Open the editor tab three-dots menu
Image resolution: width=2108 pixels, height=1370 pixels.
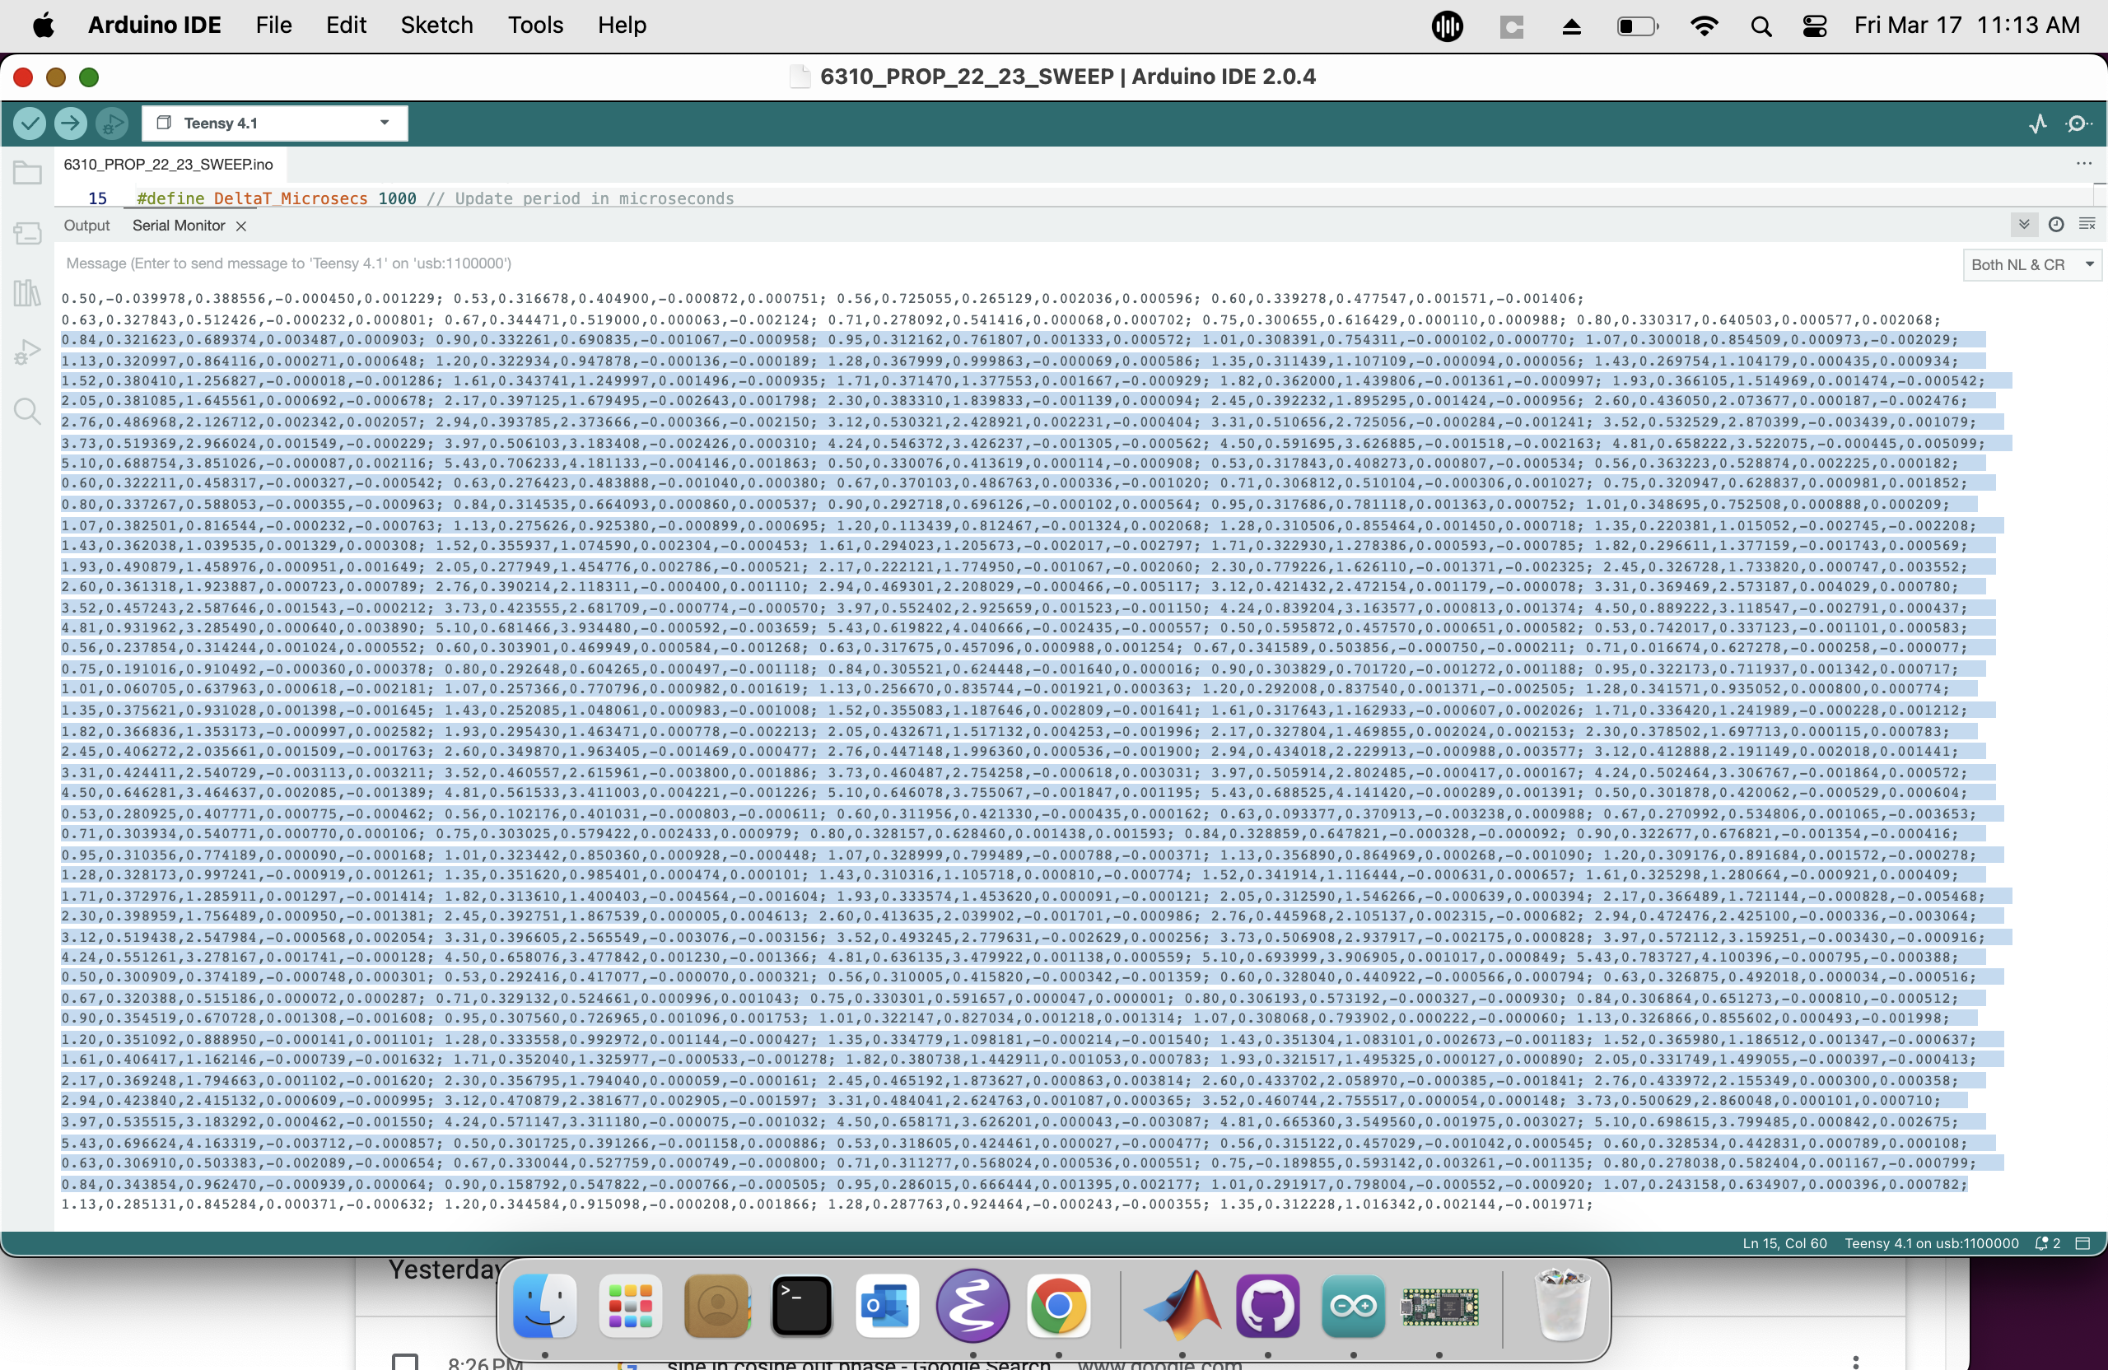(2083, 164)
